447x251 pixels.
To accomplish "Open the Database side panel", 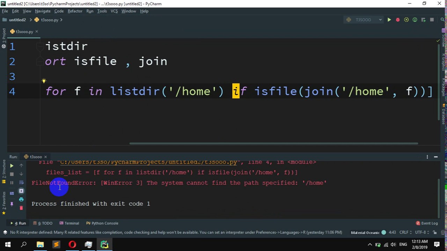I will point(444,114).
